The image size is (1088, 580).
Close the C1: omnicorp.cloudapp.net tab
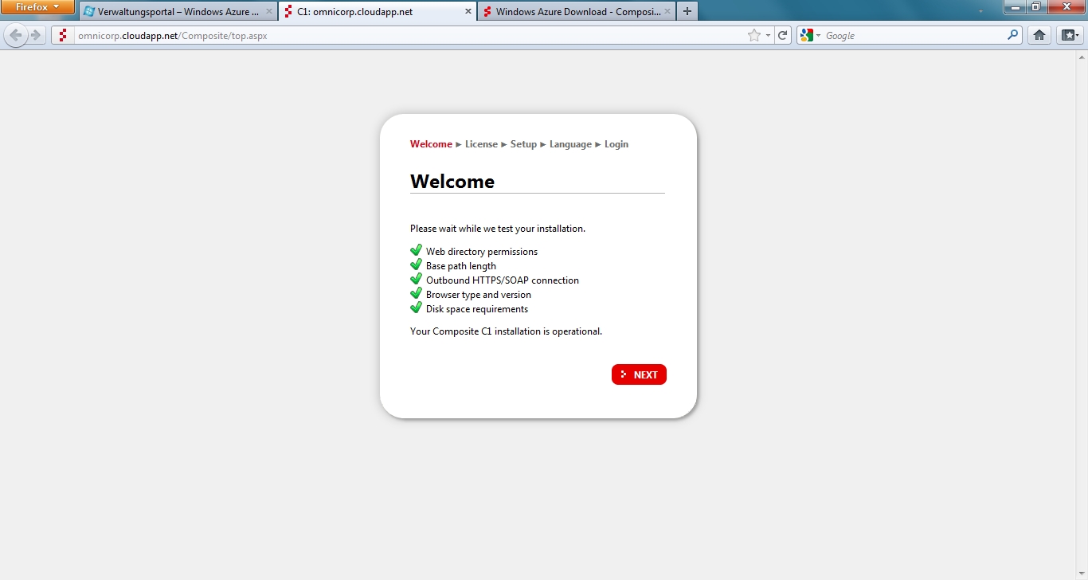[468, 12]
